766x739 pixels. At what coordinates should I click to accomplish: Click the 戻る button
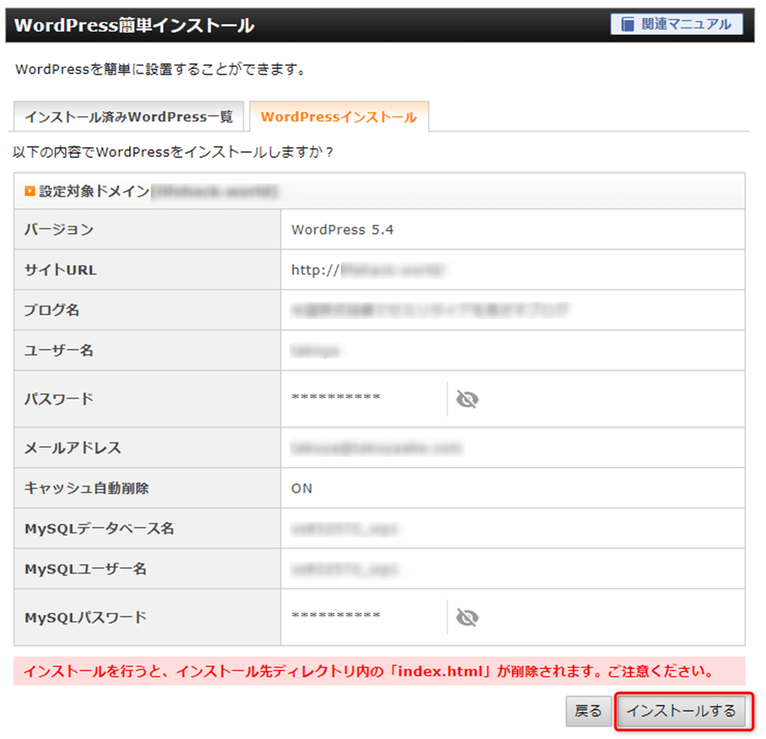pyautogui.click(x=588, y=711)
